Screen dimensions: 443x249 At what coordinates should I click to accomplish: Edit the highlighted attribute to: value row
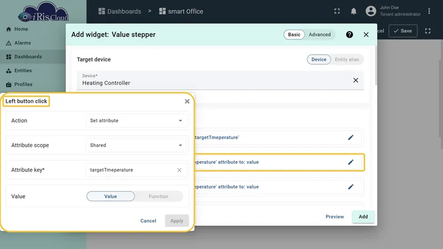351,162
